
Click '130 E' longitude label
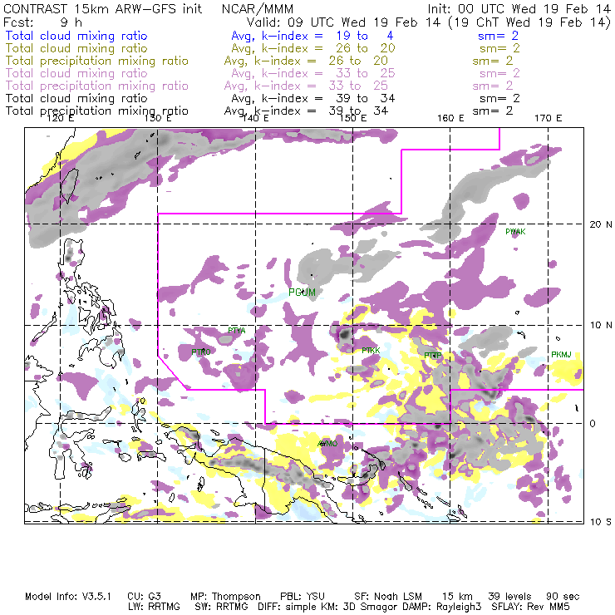[158, 118]
